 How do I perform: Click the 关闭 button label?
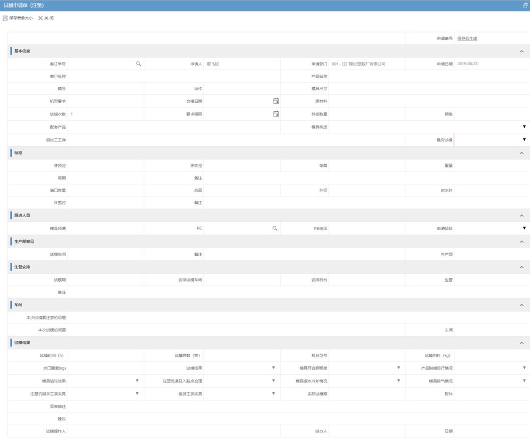[x=49, y=18]
